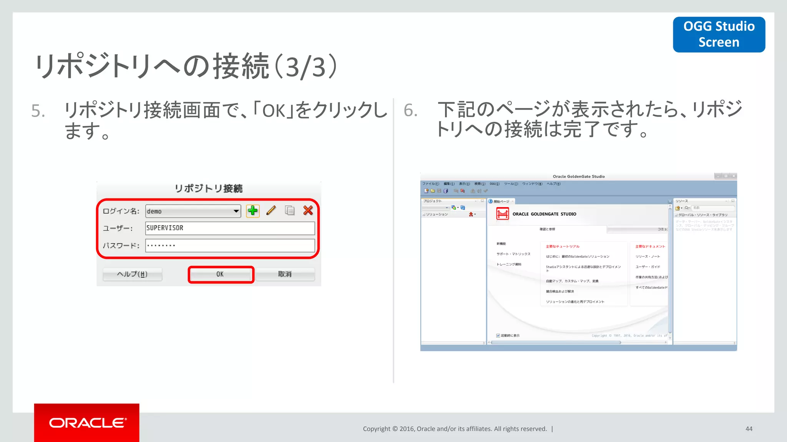Click the Save toolbar icon
The image size is (787, 442).
(439, 191)
